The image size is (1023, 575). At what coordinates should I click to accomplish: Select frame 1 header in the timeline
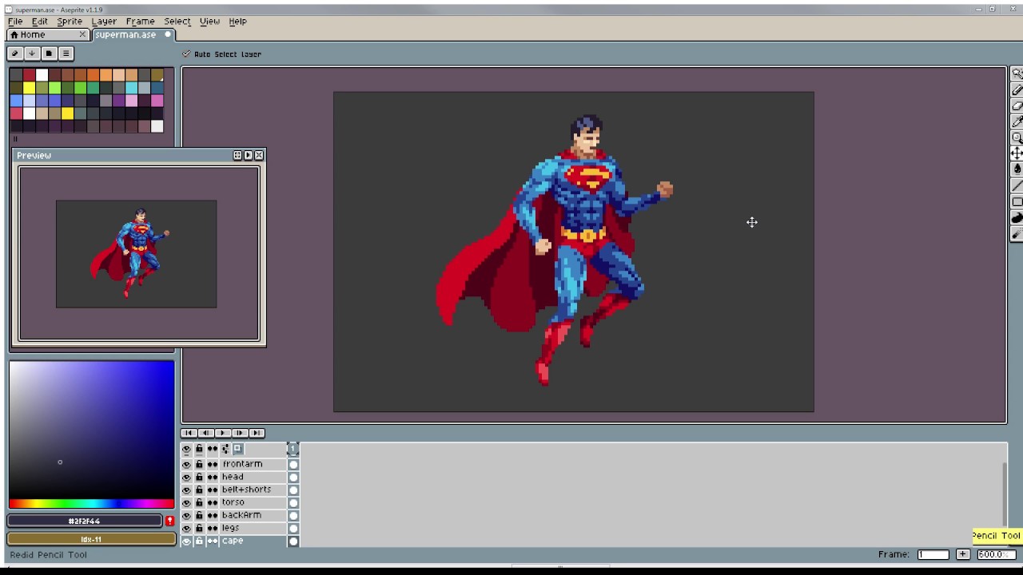tap(293, 449)
